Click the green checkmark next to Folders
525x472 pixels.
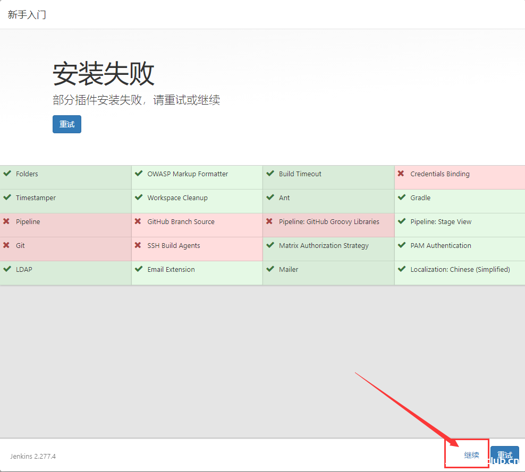(x=7, y=174)
